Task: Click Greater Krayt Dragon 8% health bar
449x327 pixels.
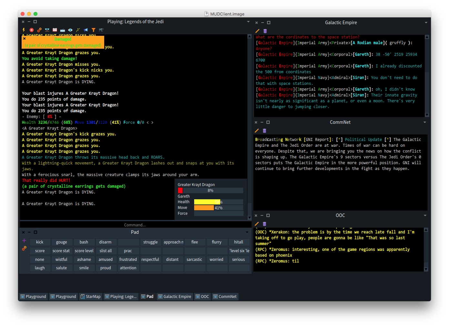Action: [210, 191]
